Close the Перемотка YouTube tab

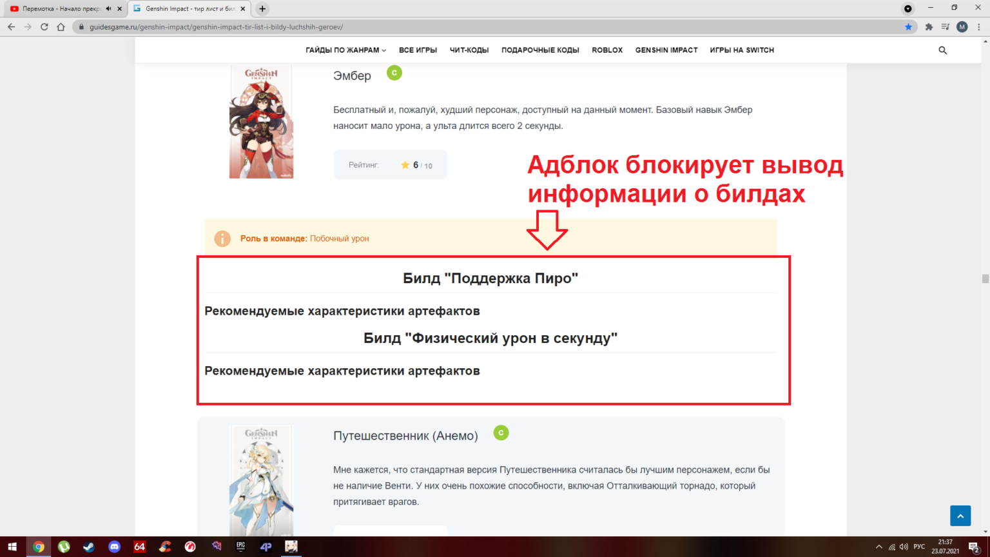(119, 9)
